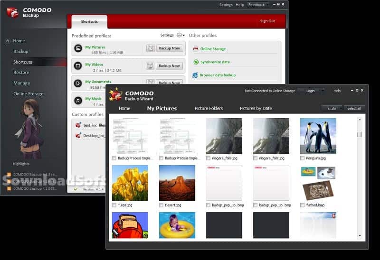Image resolution: width=380 pixels, height=260 pixels.
Task: Switch to the Shortcuts tab
Action: click(89, 21)
